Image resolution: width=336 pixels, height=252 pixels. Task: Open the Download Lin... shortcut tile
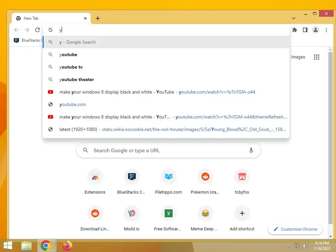(x=95, y=219)
